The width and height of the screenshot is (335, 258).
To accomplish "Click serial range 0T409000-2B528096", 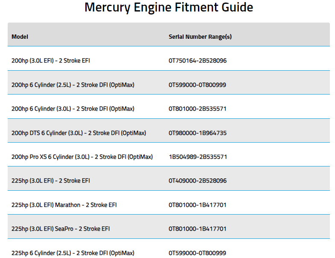I will (198, 181).
